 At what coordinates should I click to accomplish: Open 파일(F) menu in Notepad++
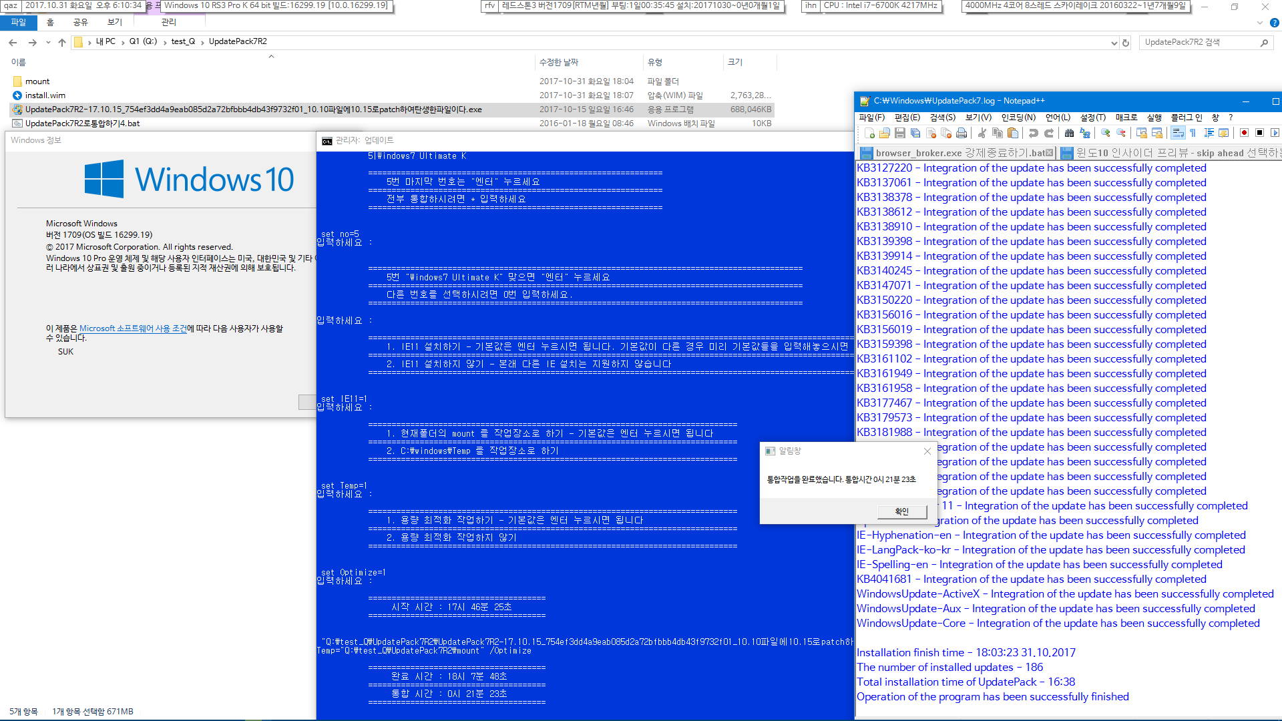[x=871, y=117]
